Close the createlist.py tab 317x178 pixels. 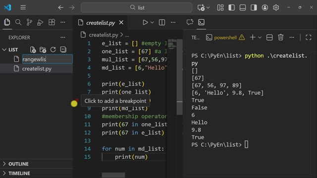[x=121, y=22]
